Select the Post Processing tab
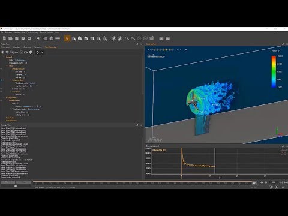The height and width of the screenshot is (216, 288). (51, 47)
